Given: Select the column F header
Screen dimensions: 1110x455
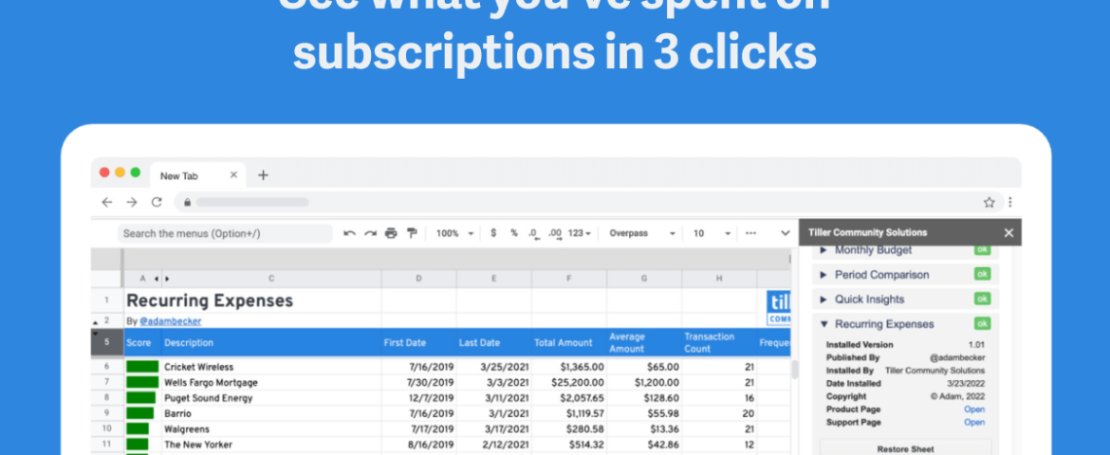Looking at the screenshot, I should pos(569,279).
